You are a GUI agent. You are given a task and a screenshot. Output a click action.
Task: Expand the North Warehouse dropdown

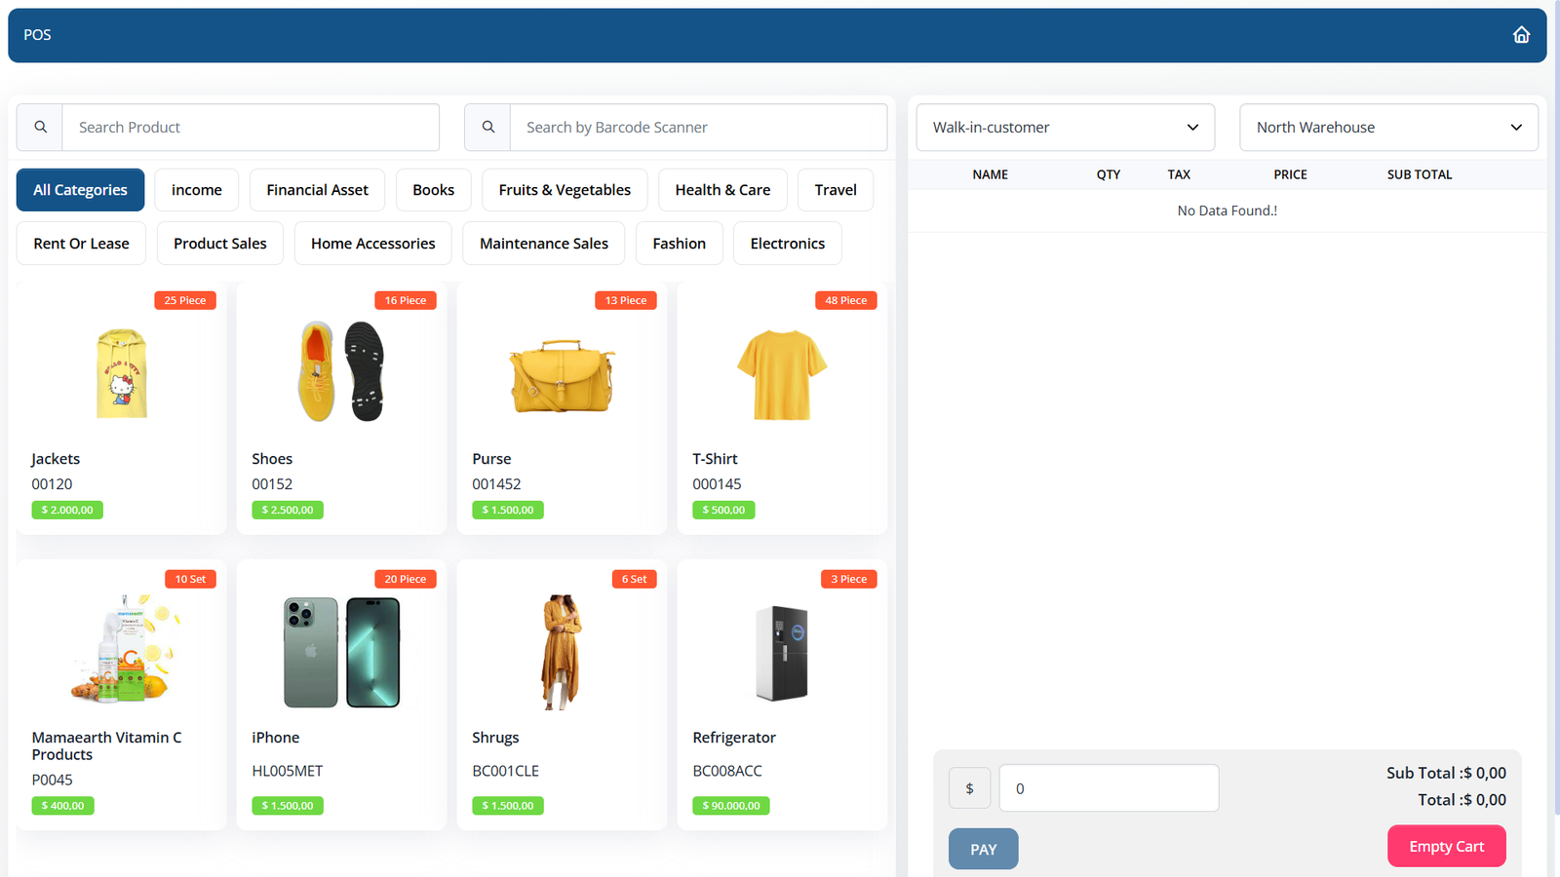(1387, 128)
